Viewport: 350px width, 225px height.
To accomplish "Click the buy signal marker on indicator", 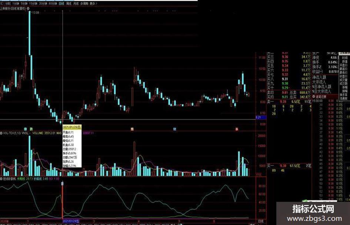I will click(62, 184).
